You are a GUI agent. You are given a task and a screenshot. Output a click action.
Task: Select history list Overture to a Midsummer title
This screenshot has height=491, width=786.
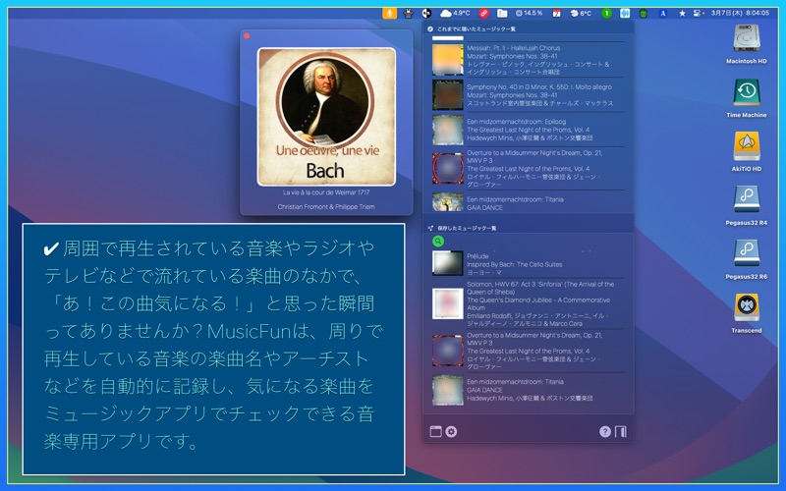pyautogui.click(x=534, y=157)
